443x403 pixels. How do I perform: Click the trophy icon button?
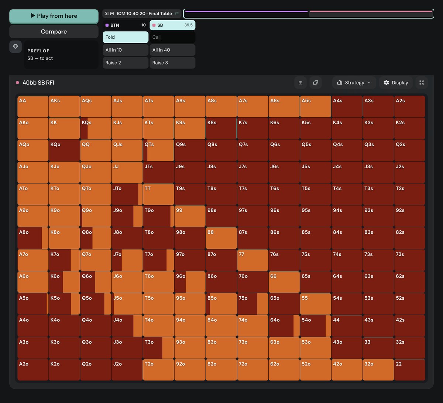(16, 46)
